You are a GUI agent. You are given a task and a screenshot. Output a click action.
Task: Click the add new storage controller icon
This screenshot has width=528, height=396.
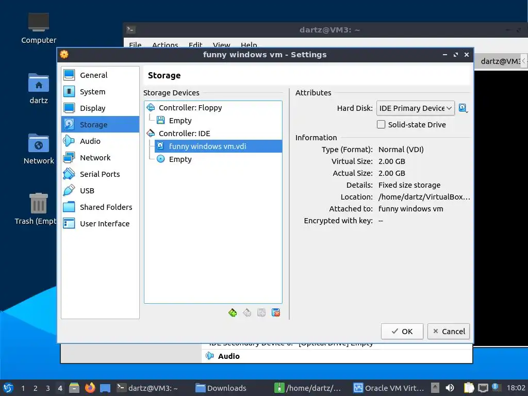point(233,313)
